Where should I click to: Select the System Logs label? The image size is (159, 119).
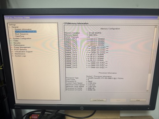click(x=20, y=56)
